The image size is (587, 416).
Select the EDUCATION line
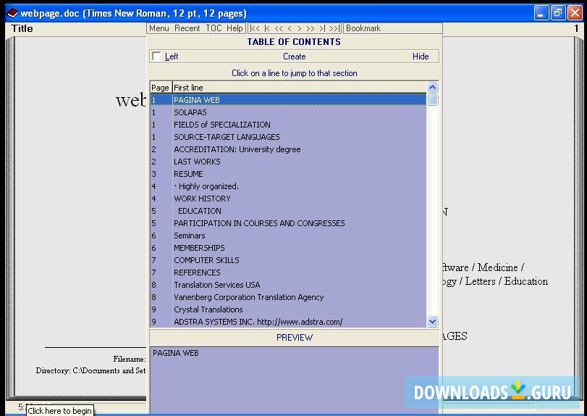click(288, 211)
